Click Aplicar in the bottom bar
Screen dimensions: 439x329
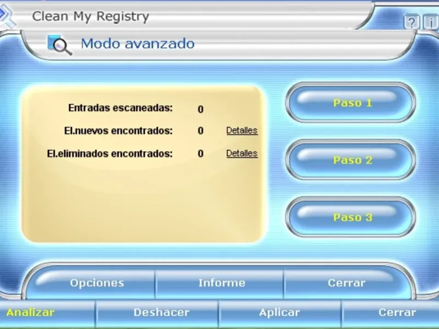[x=279, y=312]
